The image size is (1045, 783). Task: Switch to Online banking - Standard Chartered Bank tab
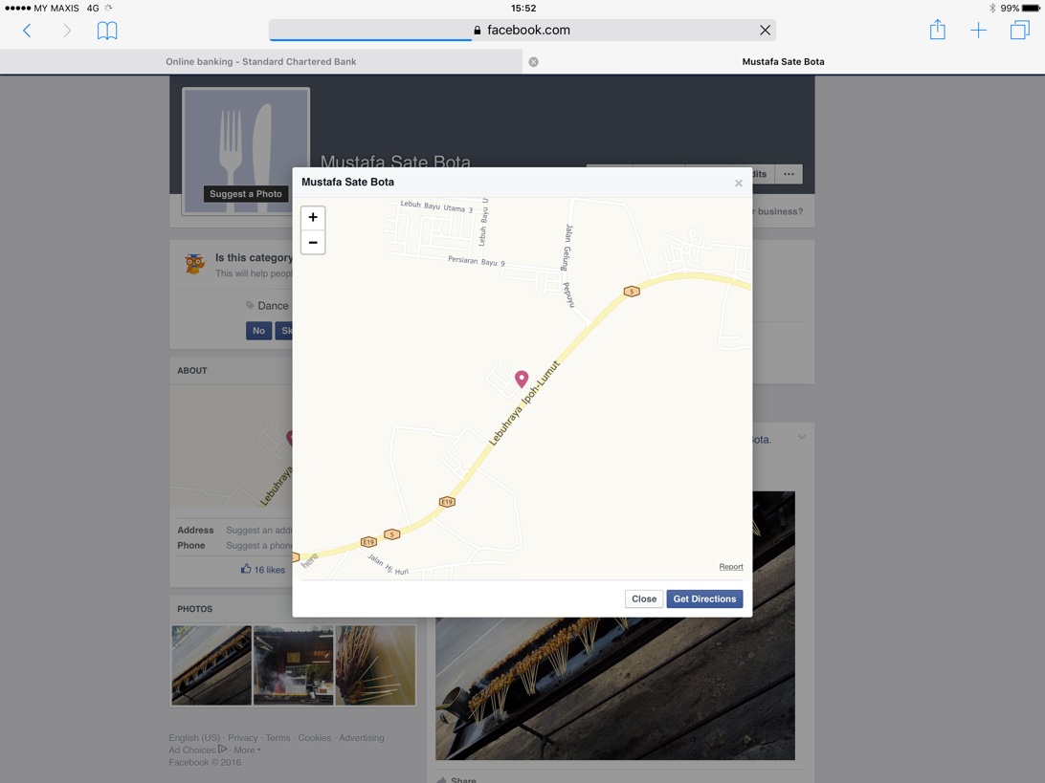point(261,62)
